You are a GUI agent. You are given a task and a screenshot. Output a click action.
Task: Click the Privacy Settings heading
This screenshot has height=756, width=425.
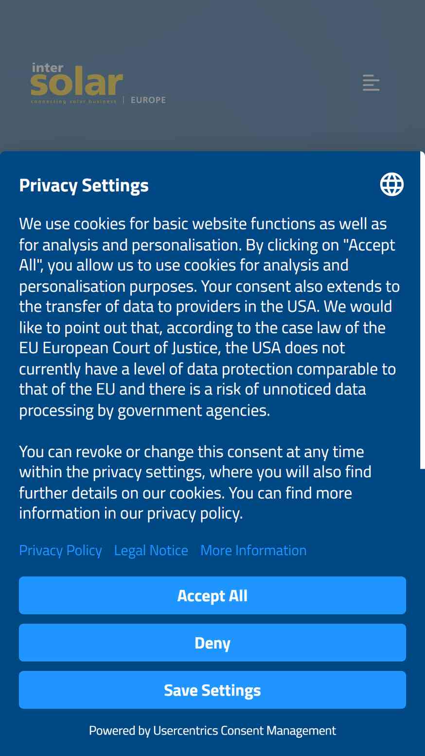(x=84, y=185)
